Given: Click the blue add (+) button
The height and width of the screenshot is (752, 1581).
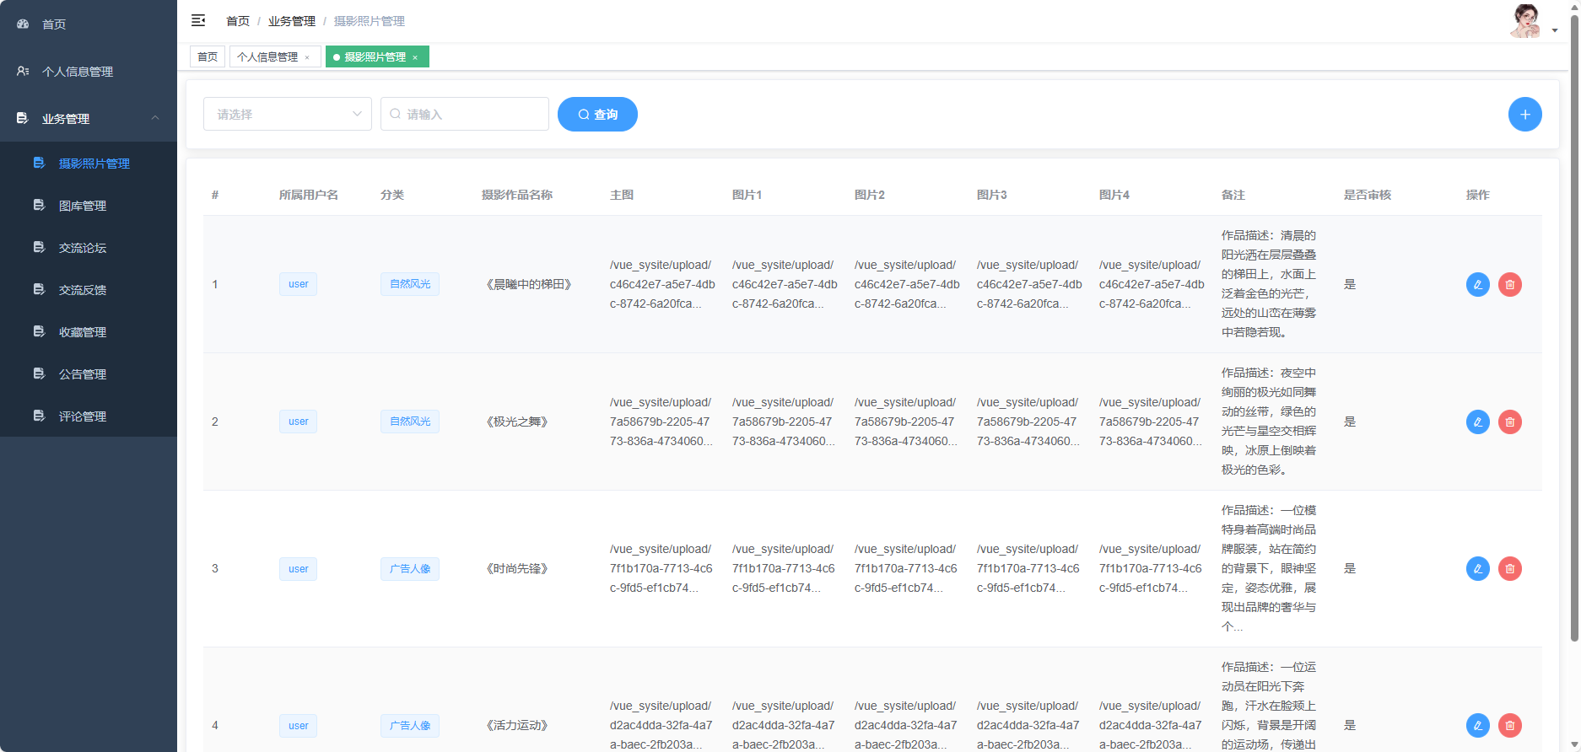Looking at the screenshot, I should [x=1524, y=115].
